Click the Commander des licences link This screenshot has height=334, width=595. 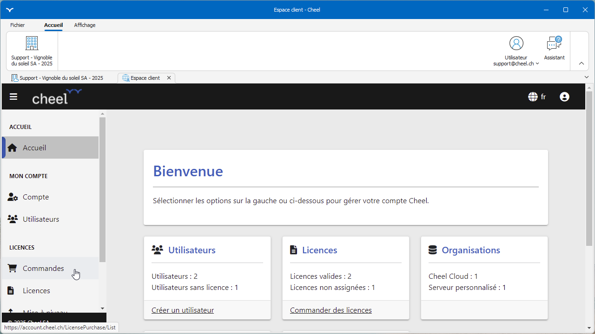[x=331, y=310]
